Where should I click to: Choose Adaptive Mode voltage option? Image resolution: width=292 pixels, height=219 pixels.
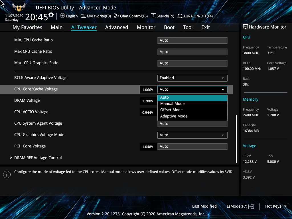[x=174, y=116]
